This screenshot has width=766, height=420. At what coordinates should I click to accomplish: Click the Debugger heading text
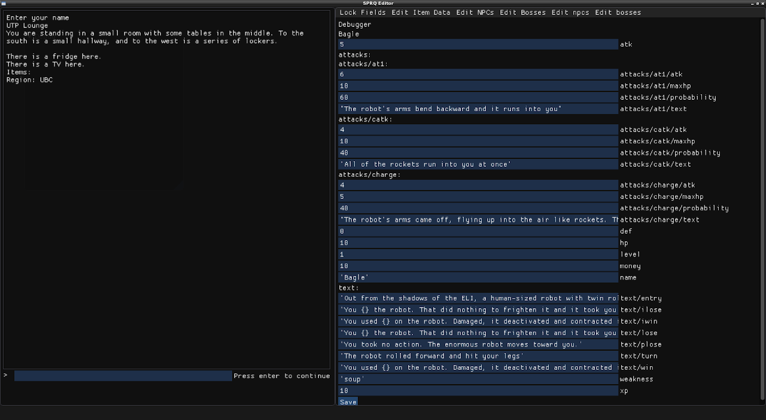[355, 24]
